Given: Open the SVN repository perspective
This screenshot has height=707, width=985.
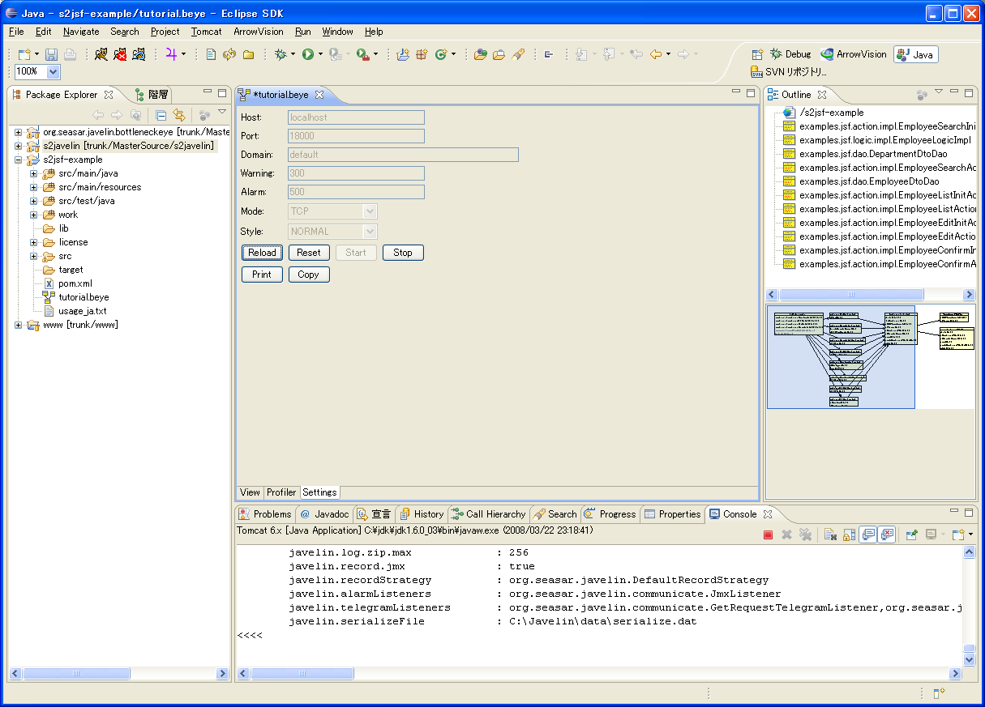Looking at the screenshot, I should (789, 72).
